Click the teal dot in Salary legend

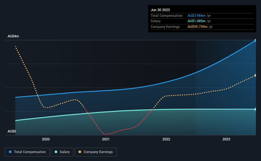click(56, 152)
